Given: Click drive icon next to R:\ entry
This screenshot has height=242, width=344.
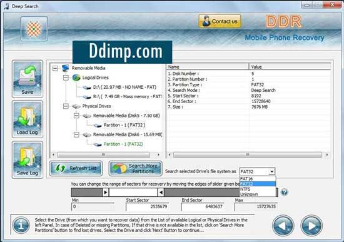Looking at the screenshot, I should (87, 97).
